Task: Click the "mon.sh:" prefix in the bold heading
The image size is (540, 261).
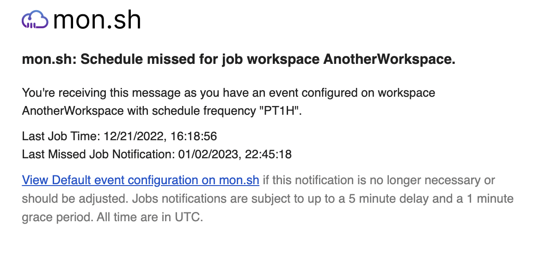Action: (x=49, y=59)
